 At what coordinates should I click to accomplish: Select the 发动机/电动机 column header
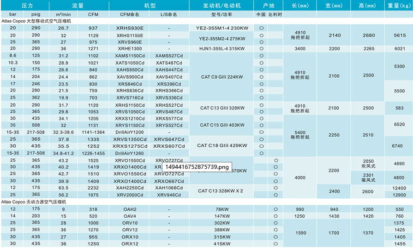click(x=222, y=6)
